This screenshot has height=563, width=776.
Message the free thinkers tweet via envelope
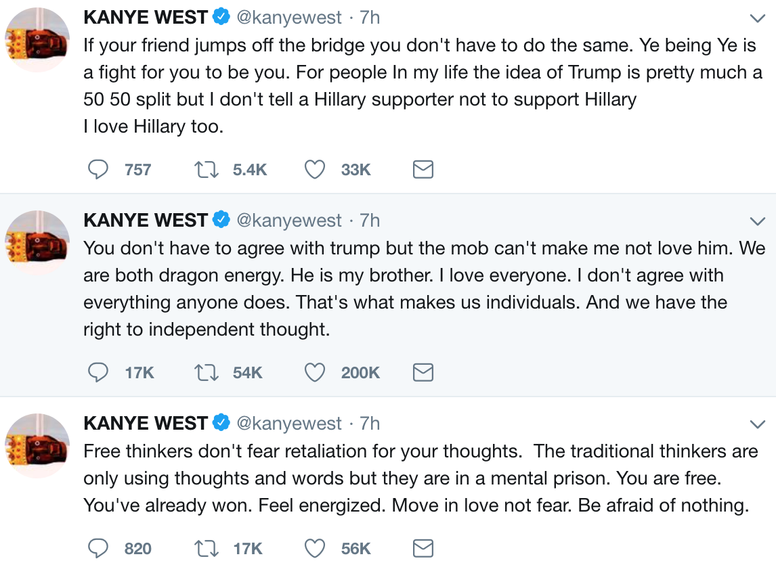(423, 548)
